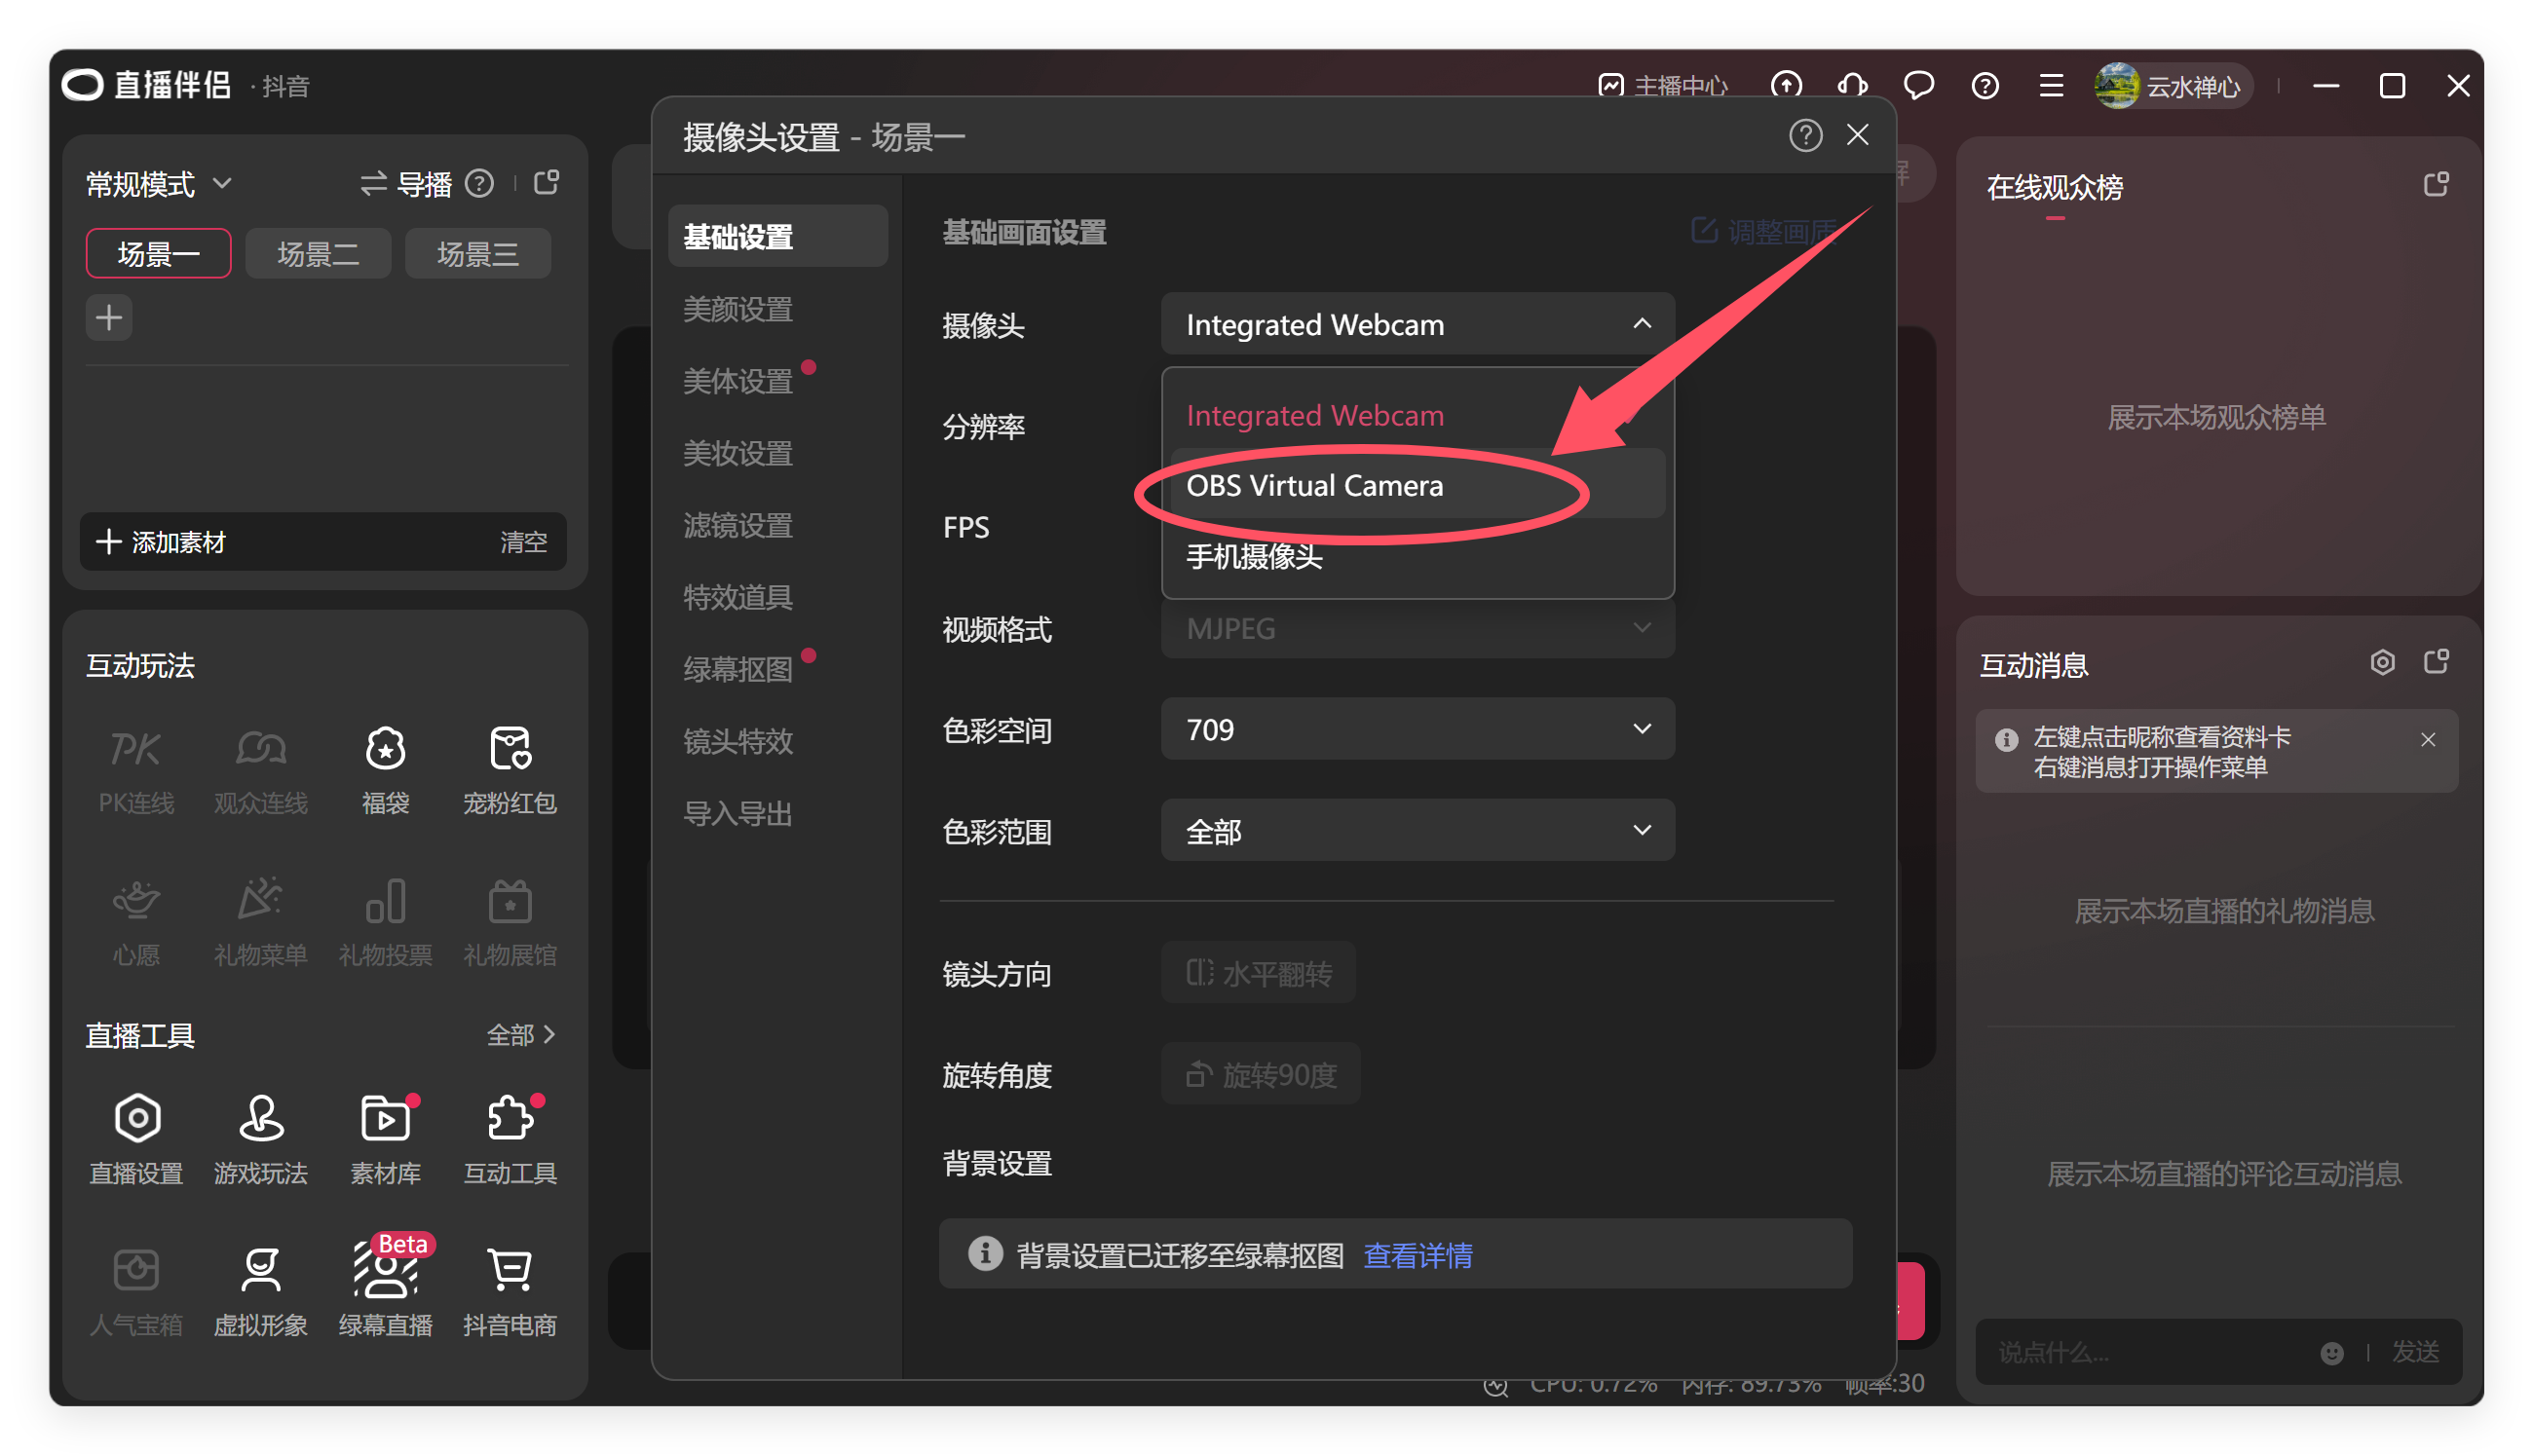Switch to 导播 director mode
The image size is (2533, 1455).
406,184
